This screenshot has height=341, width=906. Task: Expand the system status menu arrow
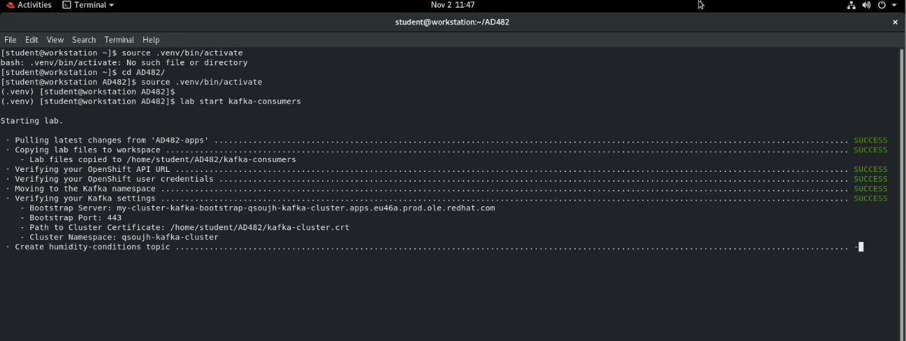(x=894, y=5)
